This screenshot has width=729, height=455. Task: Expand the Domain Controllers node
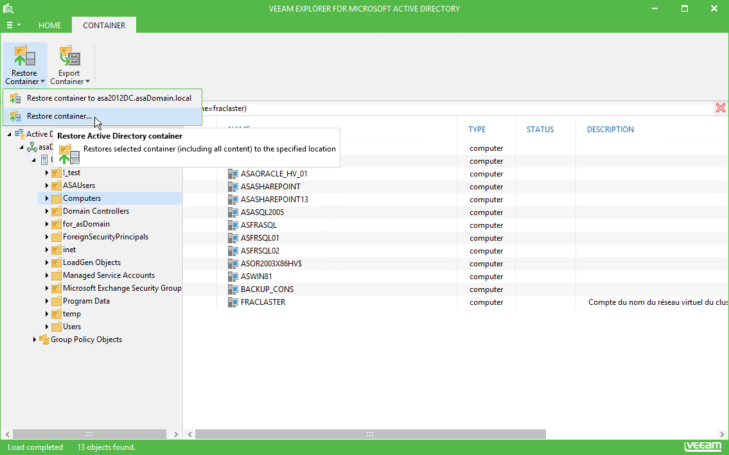tap(46, 211)
